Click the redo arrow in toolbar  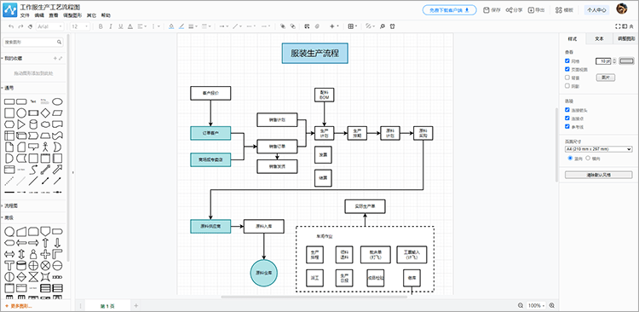tap(20, 26)
